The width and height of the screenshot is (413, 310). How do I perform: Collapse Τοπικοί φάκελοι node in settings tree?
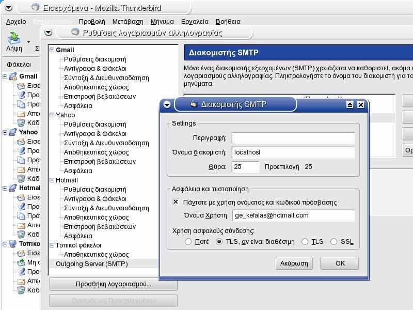52,245
